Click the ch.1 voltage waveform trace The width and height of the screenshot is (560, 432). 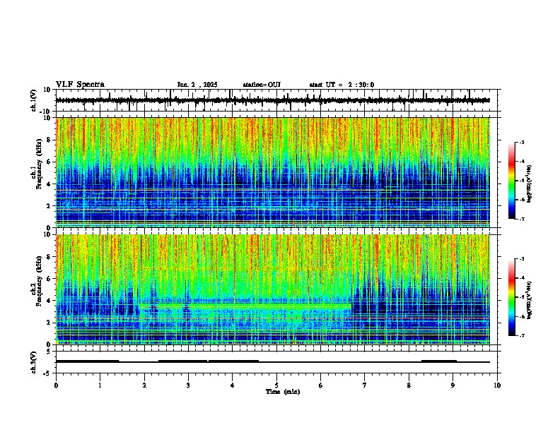(272, 100)
